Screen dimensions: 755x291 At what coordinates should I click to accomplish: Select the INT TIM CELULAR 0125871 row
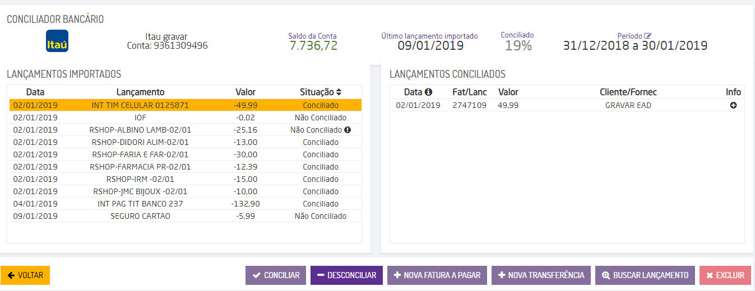tap(140, 105)
